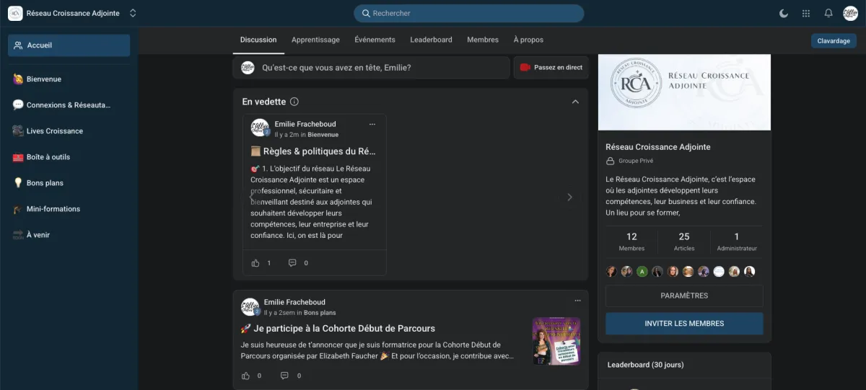Image resolution: width=866 pixels, height=390 pixels.
Task: Click last member avatar in row
Action: pos(750,272)
